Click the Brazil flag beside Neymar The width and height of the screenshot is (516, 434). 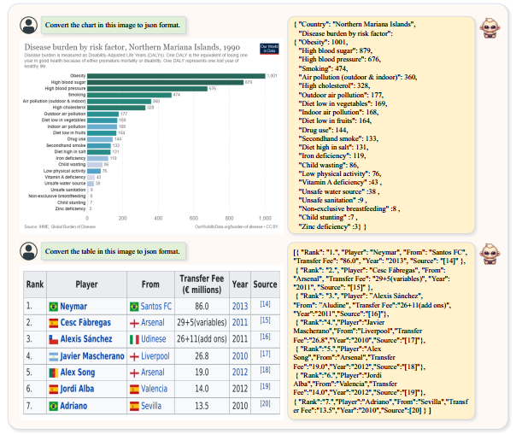(53, 307)
